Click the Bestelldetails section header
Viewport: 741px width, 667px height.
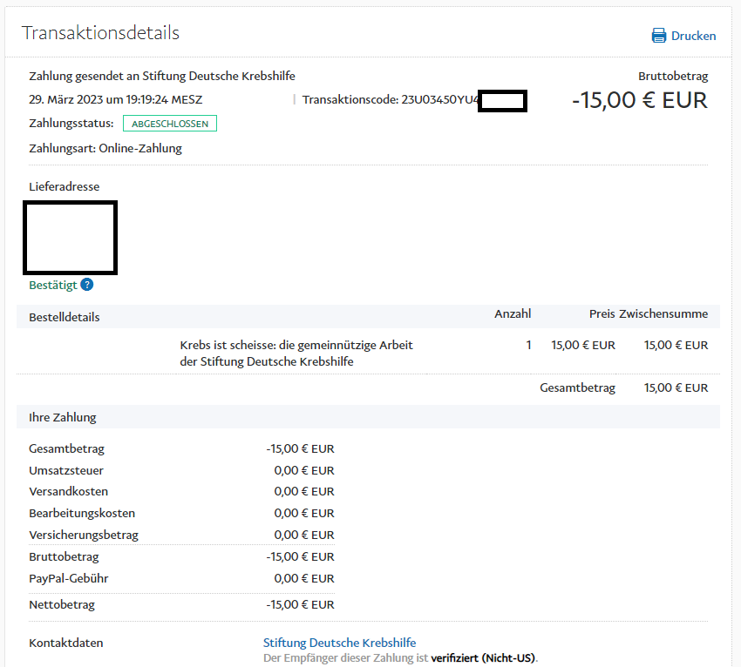point(65,317)
